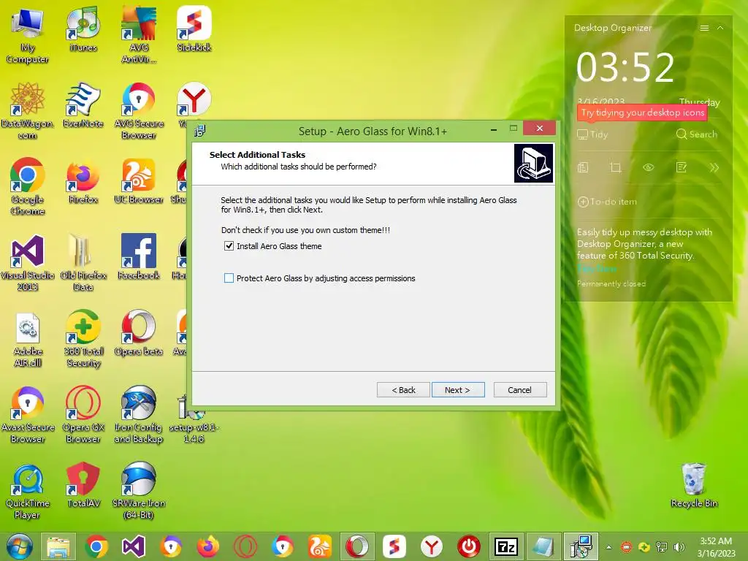The height and width of the screenshot is (561, 748).
Task: Select Iron Config and Backup icon
Action: (x=138, y=415)
